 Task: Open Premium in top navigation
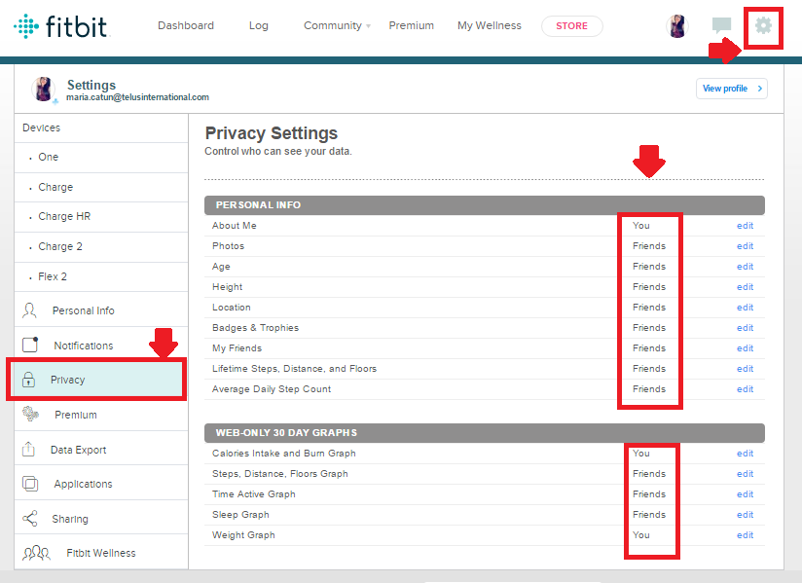coord(412,25)
